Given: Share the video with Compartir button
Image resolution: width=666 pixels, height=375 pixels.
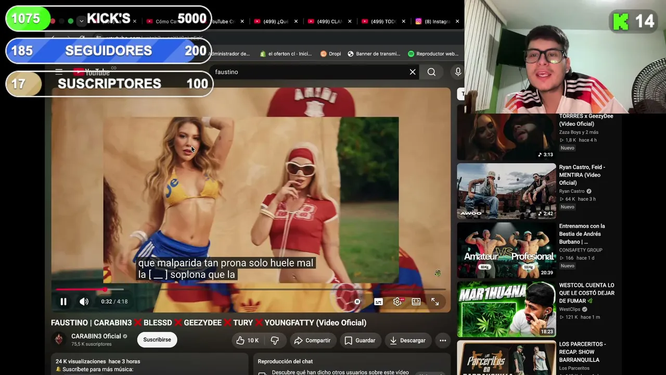Looking at the screenshot, I should click(312, 340).
